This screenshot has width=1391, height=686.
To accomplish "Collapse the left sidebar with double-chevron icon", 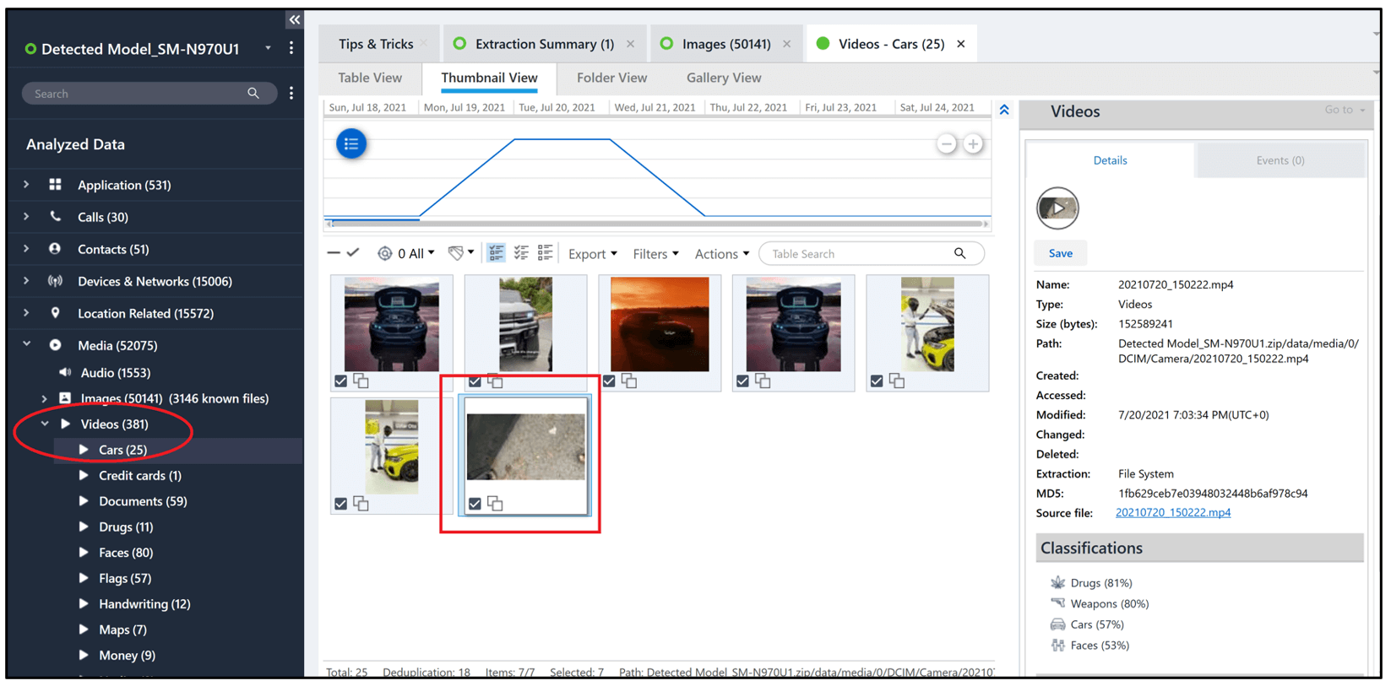I will (x=294, y=19).
